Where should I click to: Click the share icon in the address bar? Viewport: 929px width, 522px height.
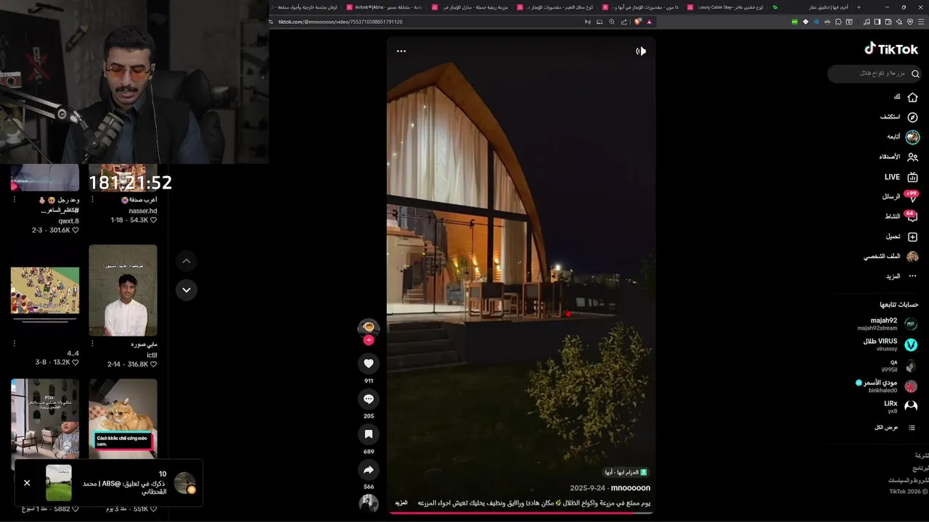[623, 22]
